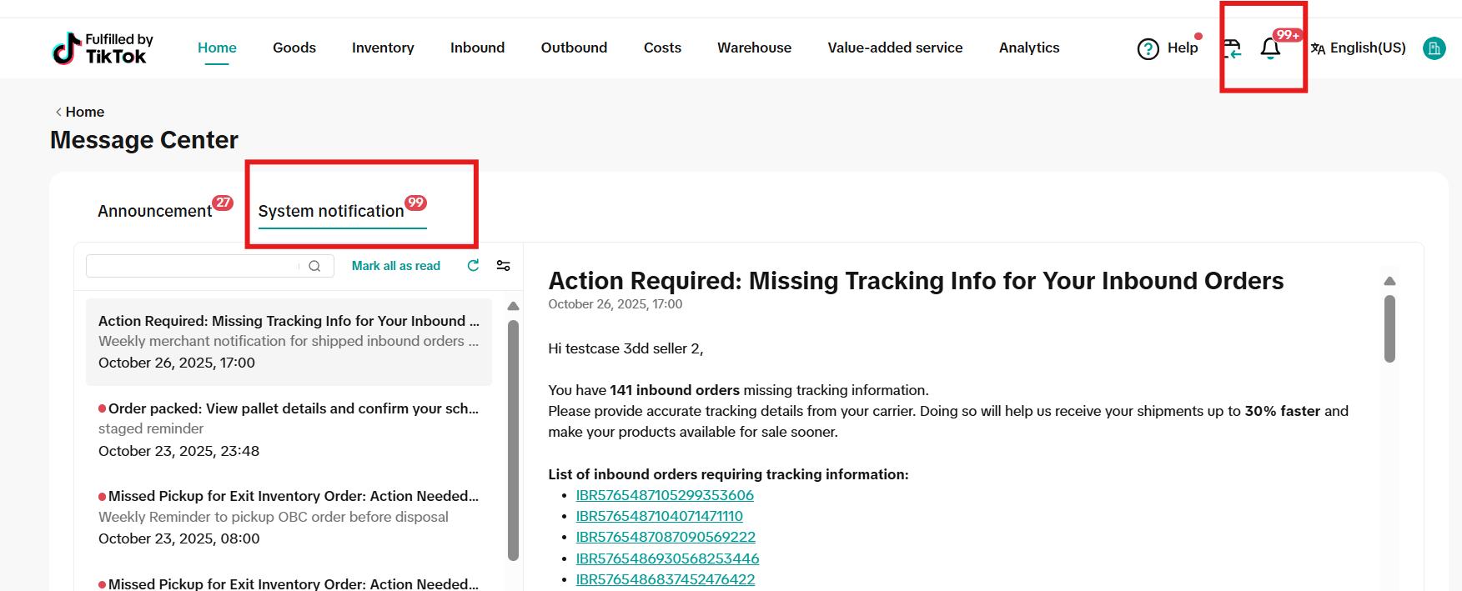The height and width of the screenshot is (591, 1462).
Task: Open the Warehouse menu
Action: [754, 48]
